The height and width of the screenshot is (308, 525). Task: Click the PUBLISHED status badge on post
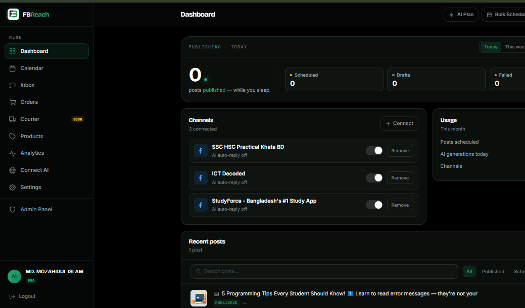(226, 302)
